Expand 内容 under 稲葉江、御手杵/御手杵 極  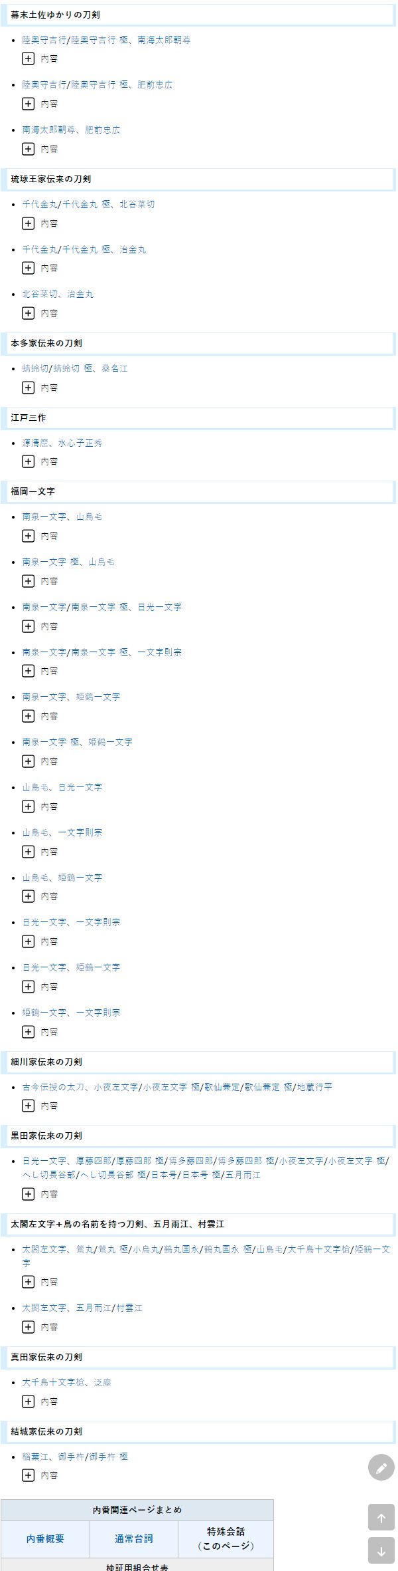coord(28,1475)
